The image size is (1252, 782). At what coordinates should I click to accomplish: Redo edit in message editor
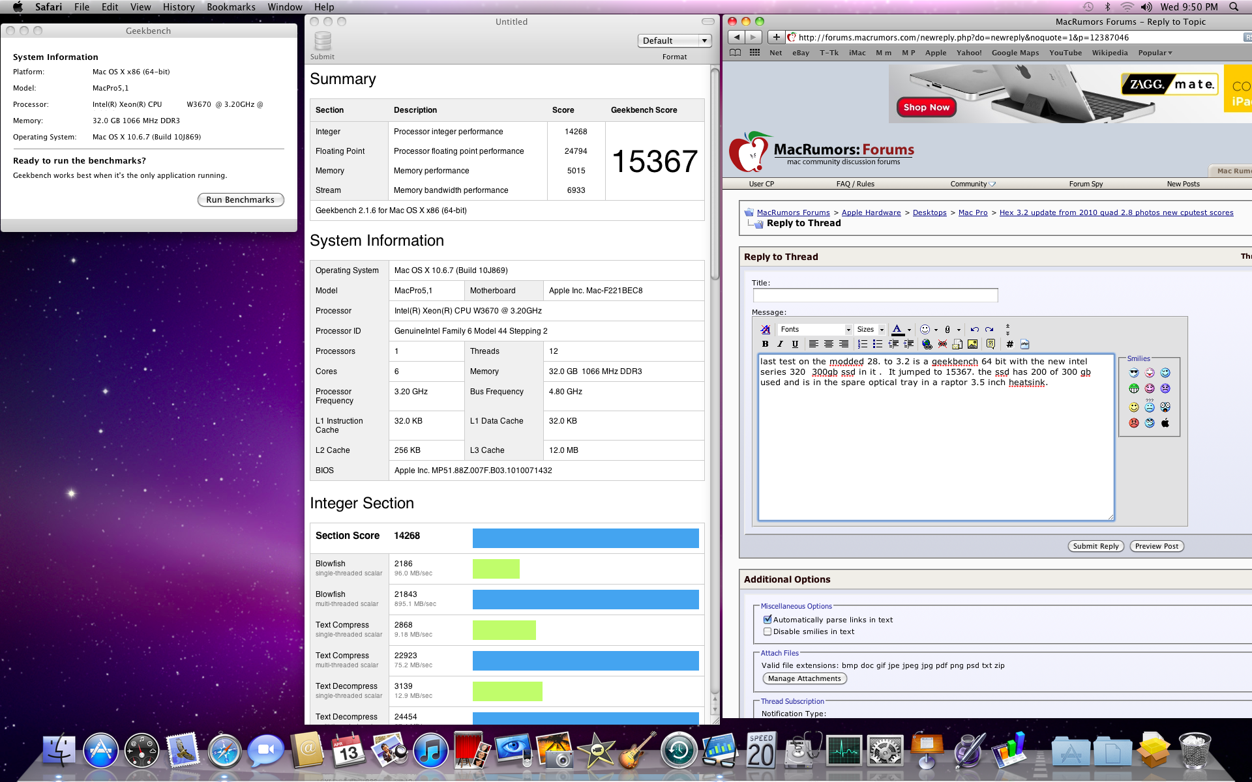pyautogui.click(x=989, y=330)
